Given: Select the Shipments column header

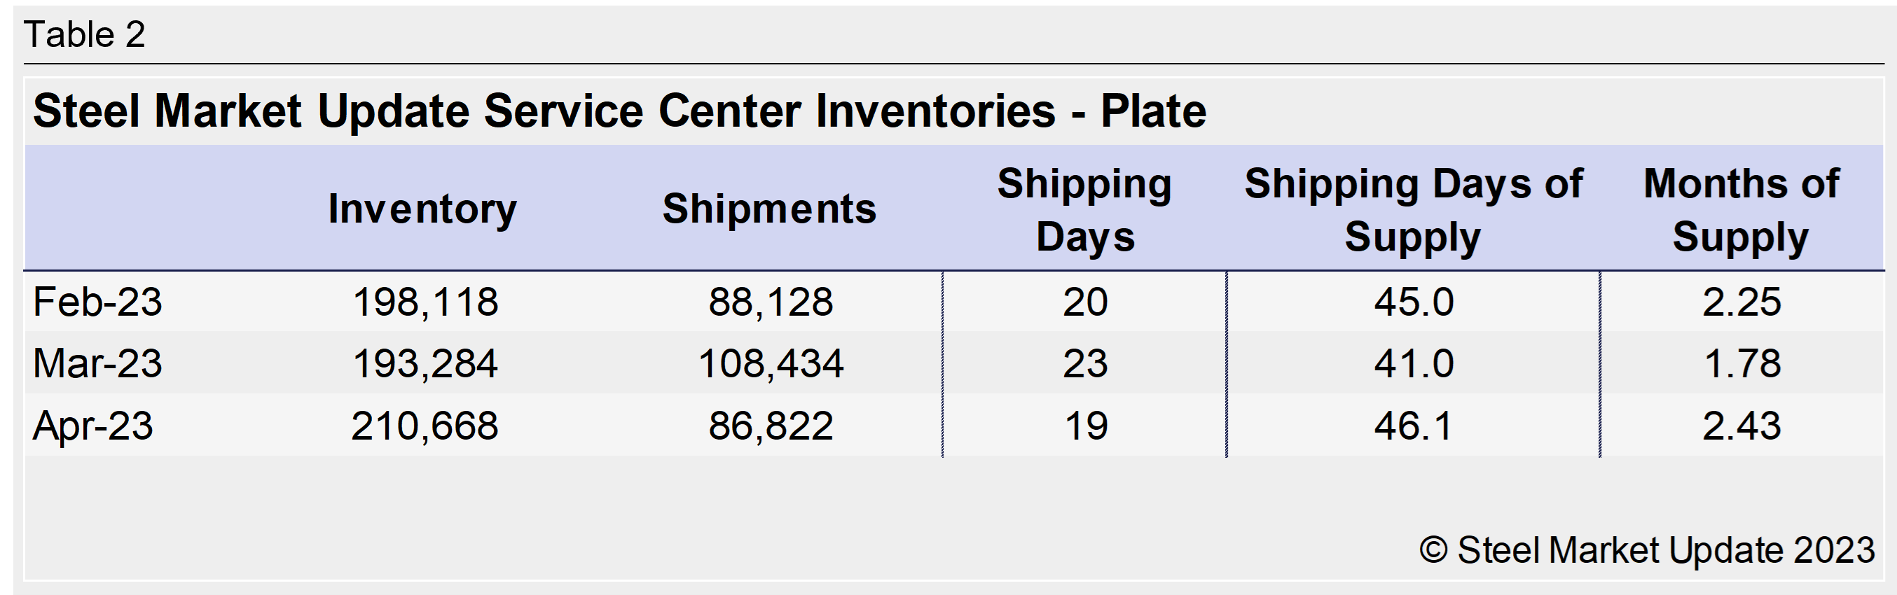Looking at the screenshot, I should (x=770, y=209).
